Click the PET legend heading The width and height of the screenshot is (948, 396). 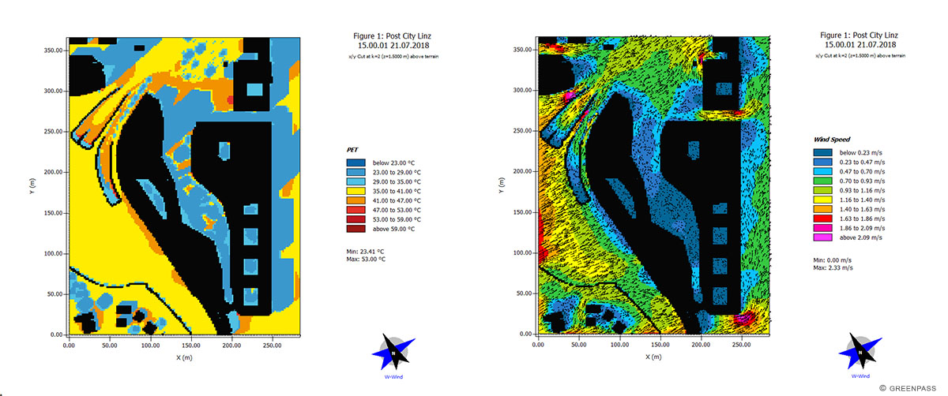(353, 148)
